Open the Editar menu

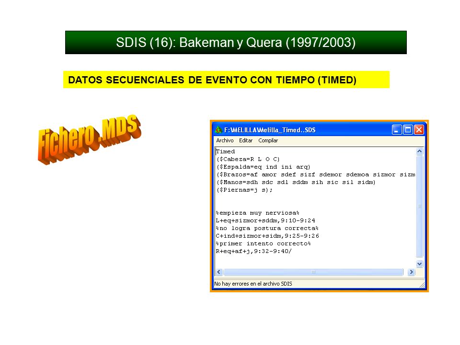(x=245, y=140)
